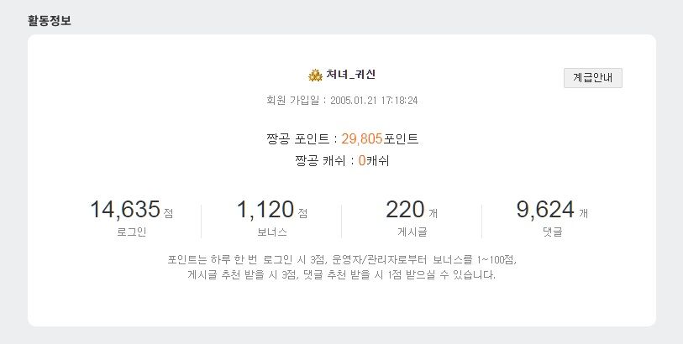Image resolution: width=683 pixels, height=344 pixels.
Task: Click the 로그인 label under the score
Action: coord(131,232)
